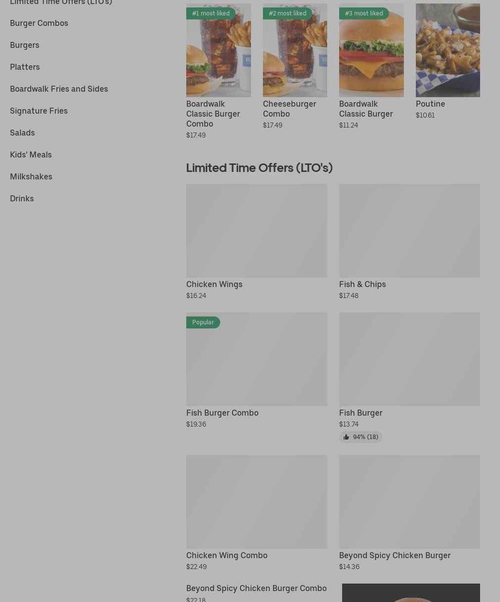
Task: Open Burgers menu category
Action: tap(24, 45)
